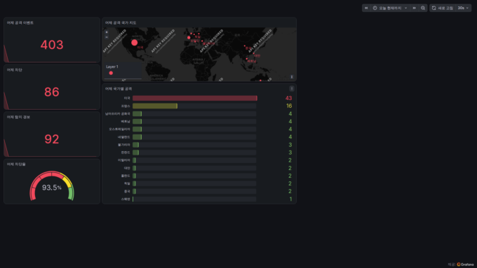Viewport: 477px width, 268px height.
Task: Click the 폴란드 row label
Action: coord(126,176)
